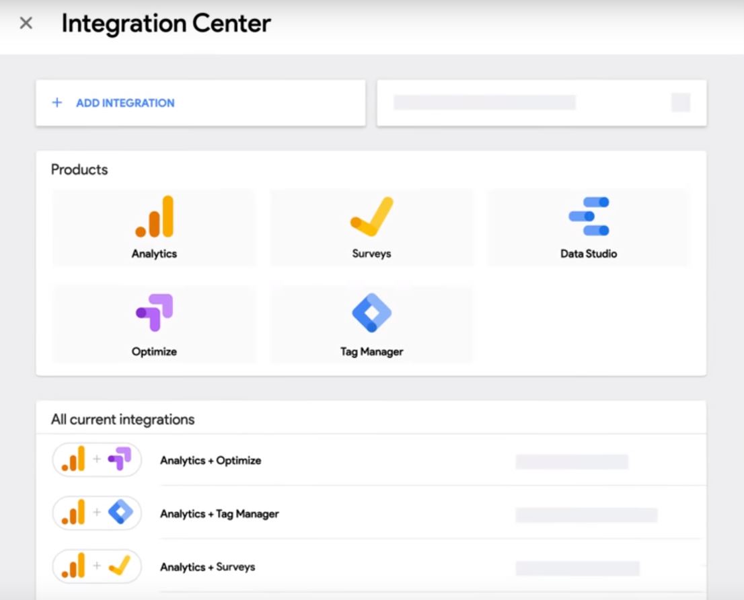Click the loading placeholder box beside Add Integration

pos(542,103)
